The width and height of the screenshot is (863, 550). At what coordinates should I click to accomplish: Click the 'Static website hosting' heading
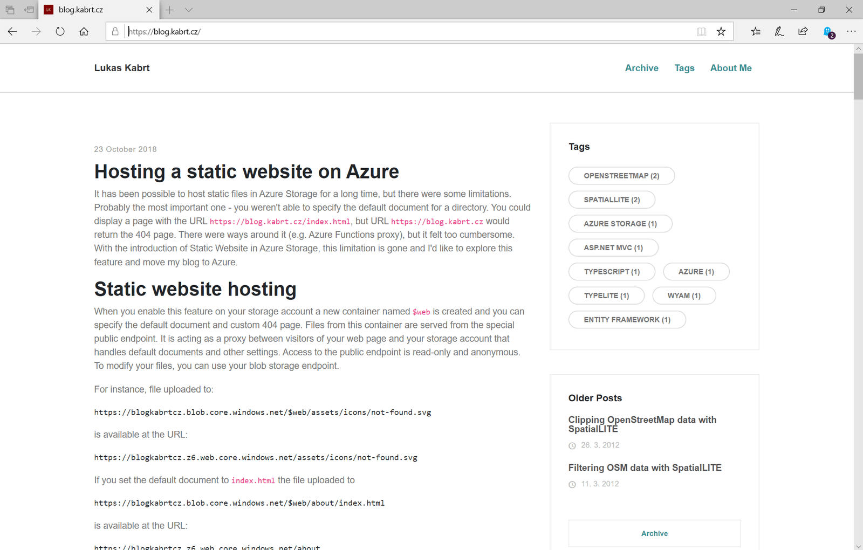point(195,289)
